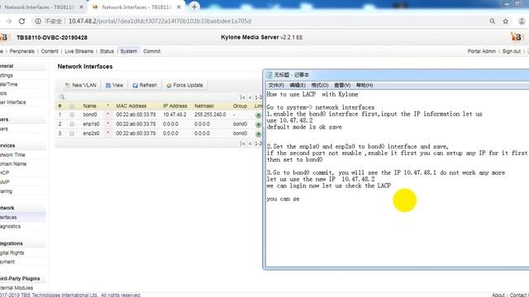
Task: Go to first page in bottom pager
Action: 242,144
